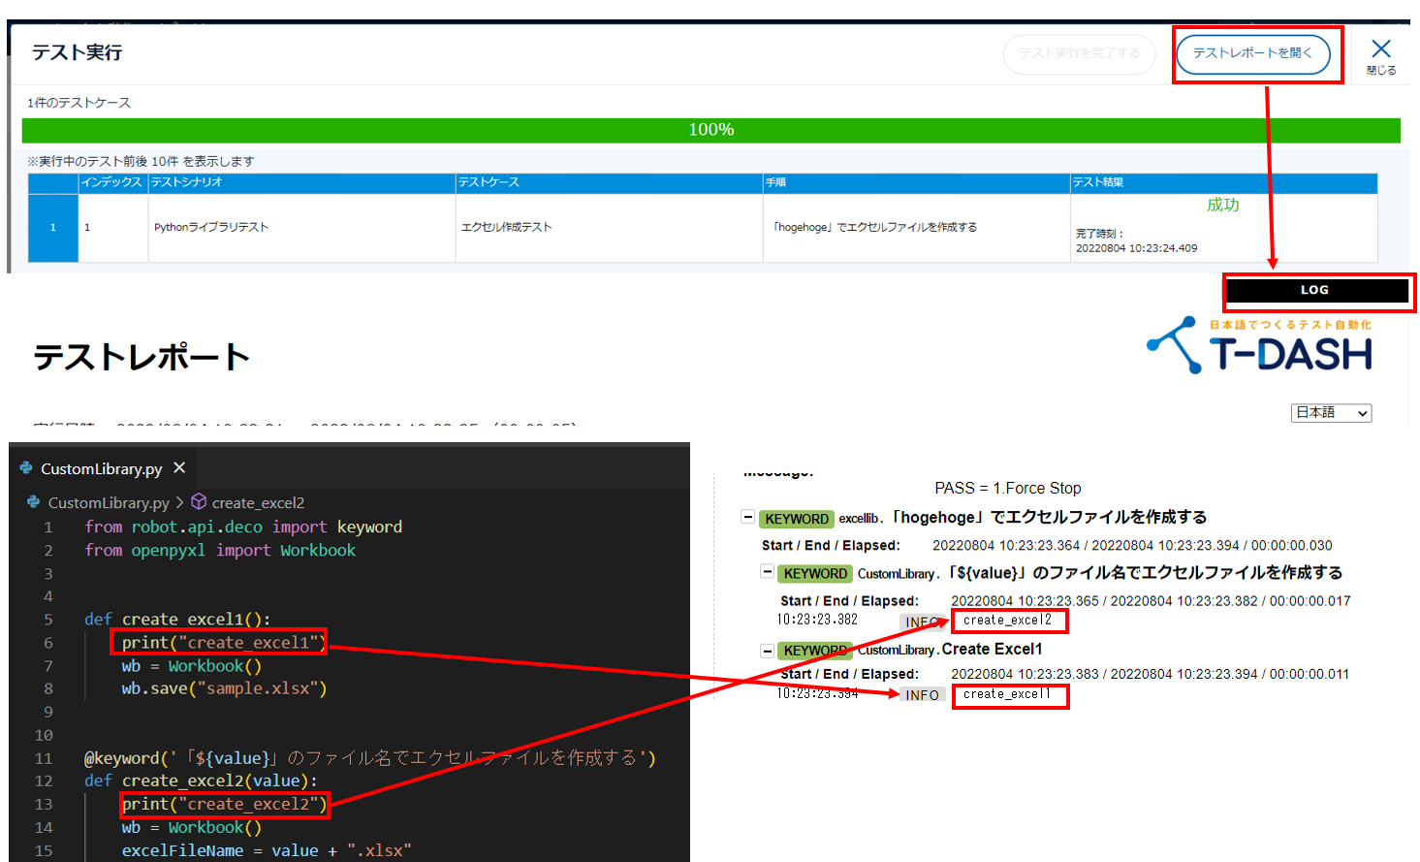Image resolution: width=1420 pixels, height=862 pixels.
Task: Click the from openpyxl import Workbook line
Action: tap(220, 550)
